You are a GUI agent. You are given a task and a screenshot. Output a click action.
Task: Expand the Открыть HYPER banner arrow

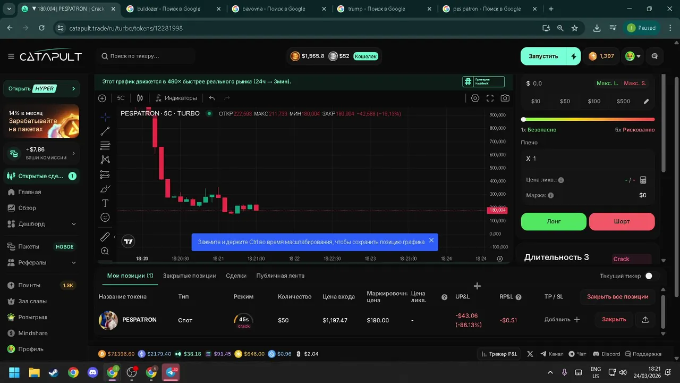tap(73, 89)
